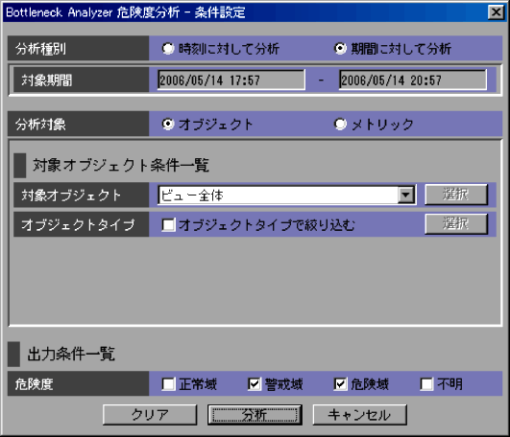The width and height of the screenshot is (510, 437).
Task: Click the 分析対象 label
Action: 40,124
